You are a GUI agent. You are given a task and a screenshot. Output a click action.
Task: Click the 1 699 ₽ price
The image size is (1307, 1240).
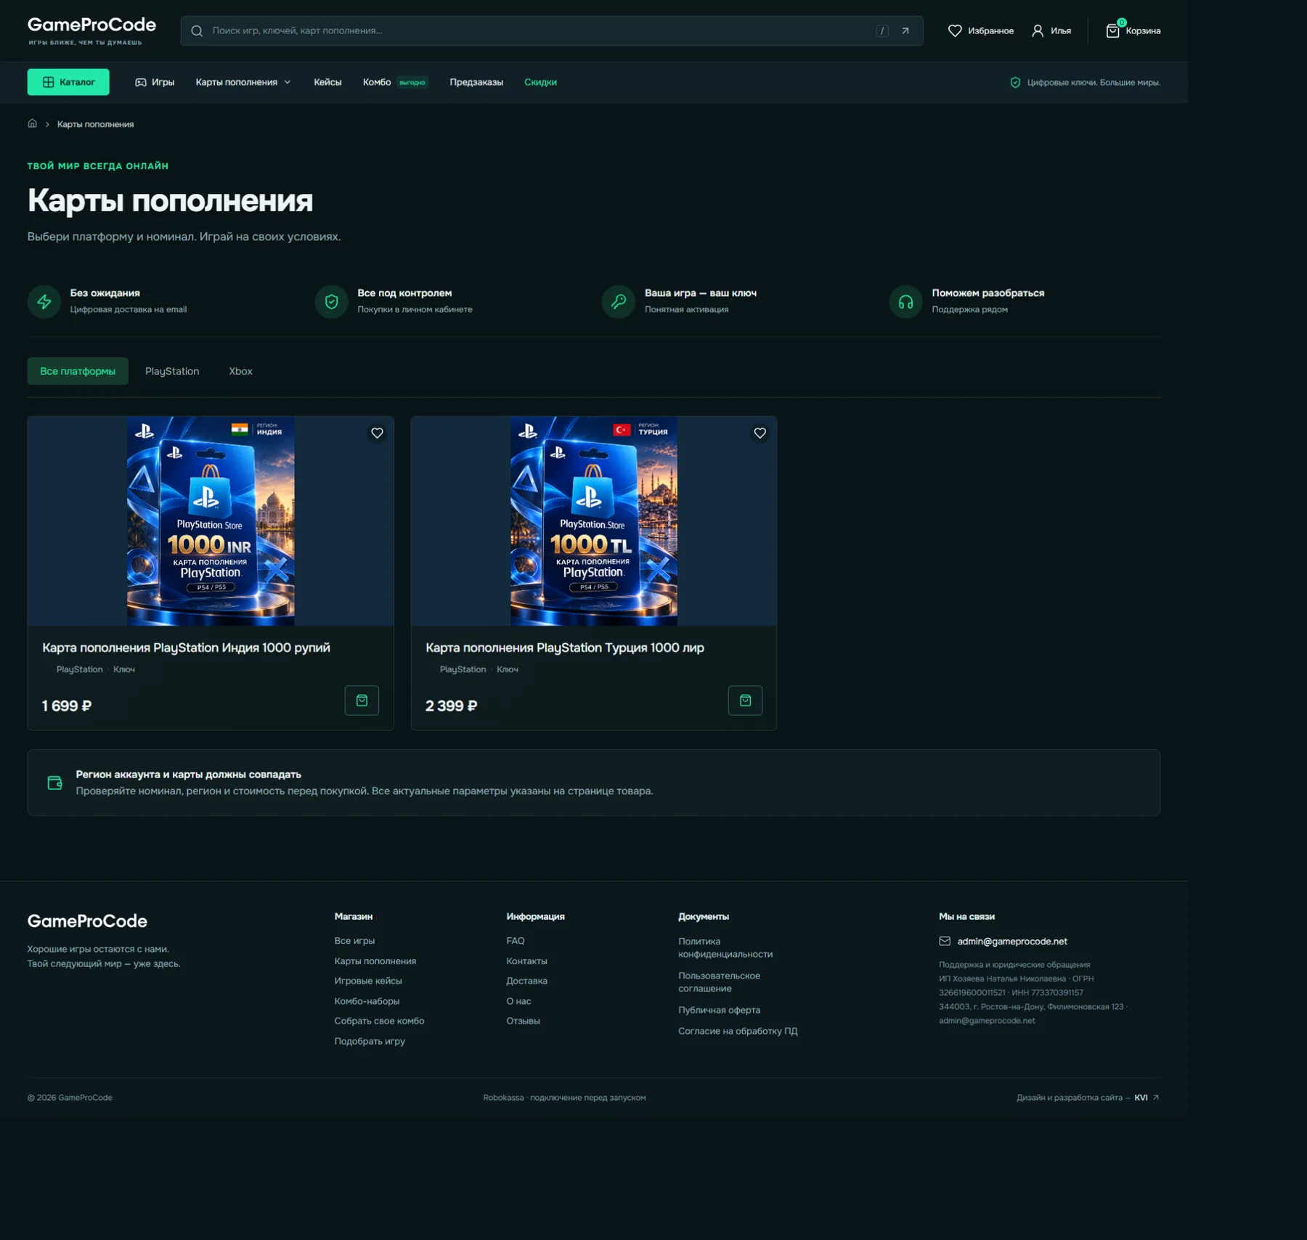67,706
